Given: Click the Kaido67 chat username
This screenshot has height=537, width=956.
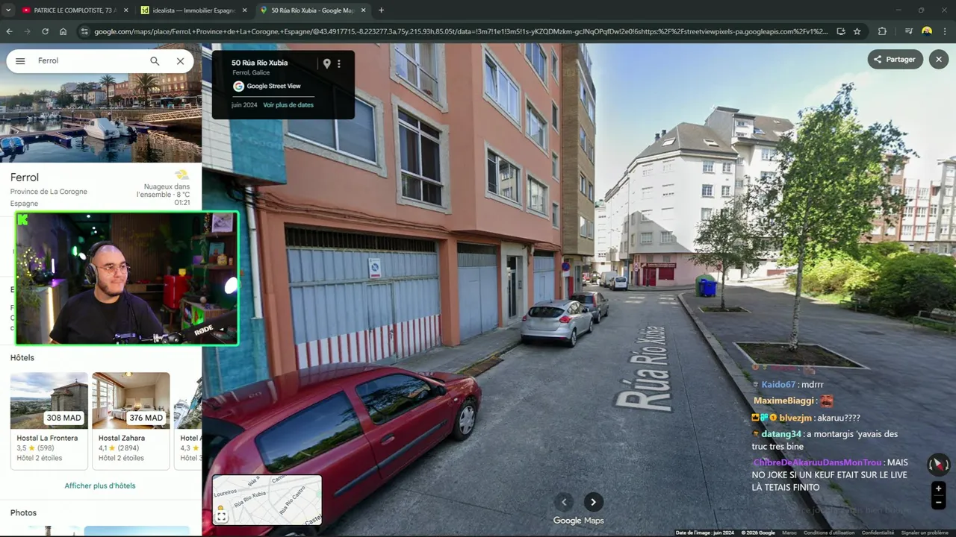Looking at the screenshot, I should (x=778, y=385).
